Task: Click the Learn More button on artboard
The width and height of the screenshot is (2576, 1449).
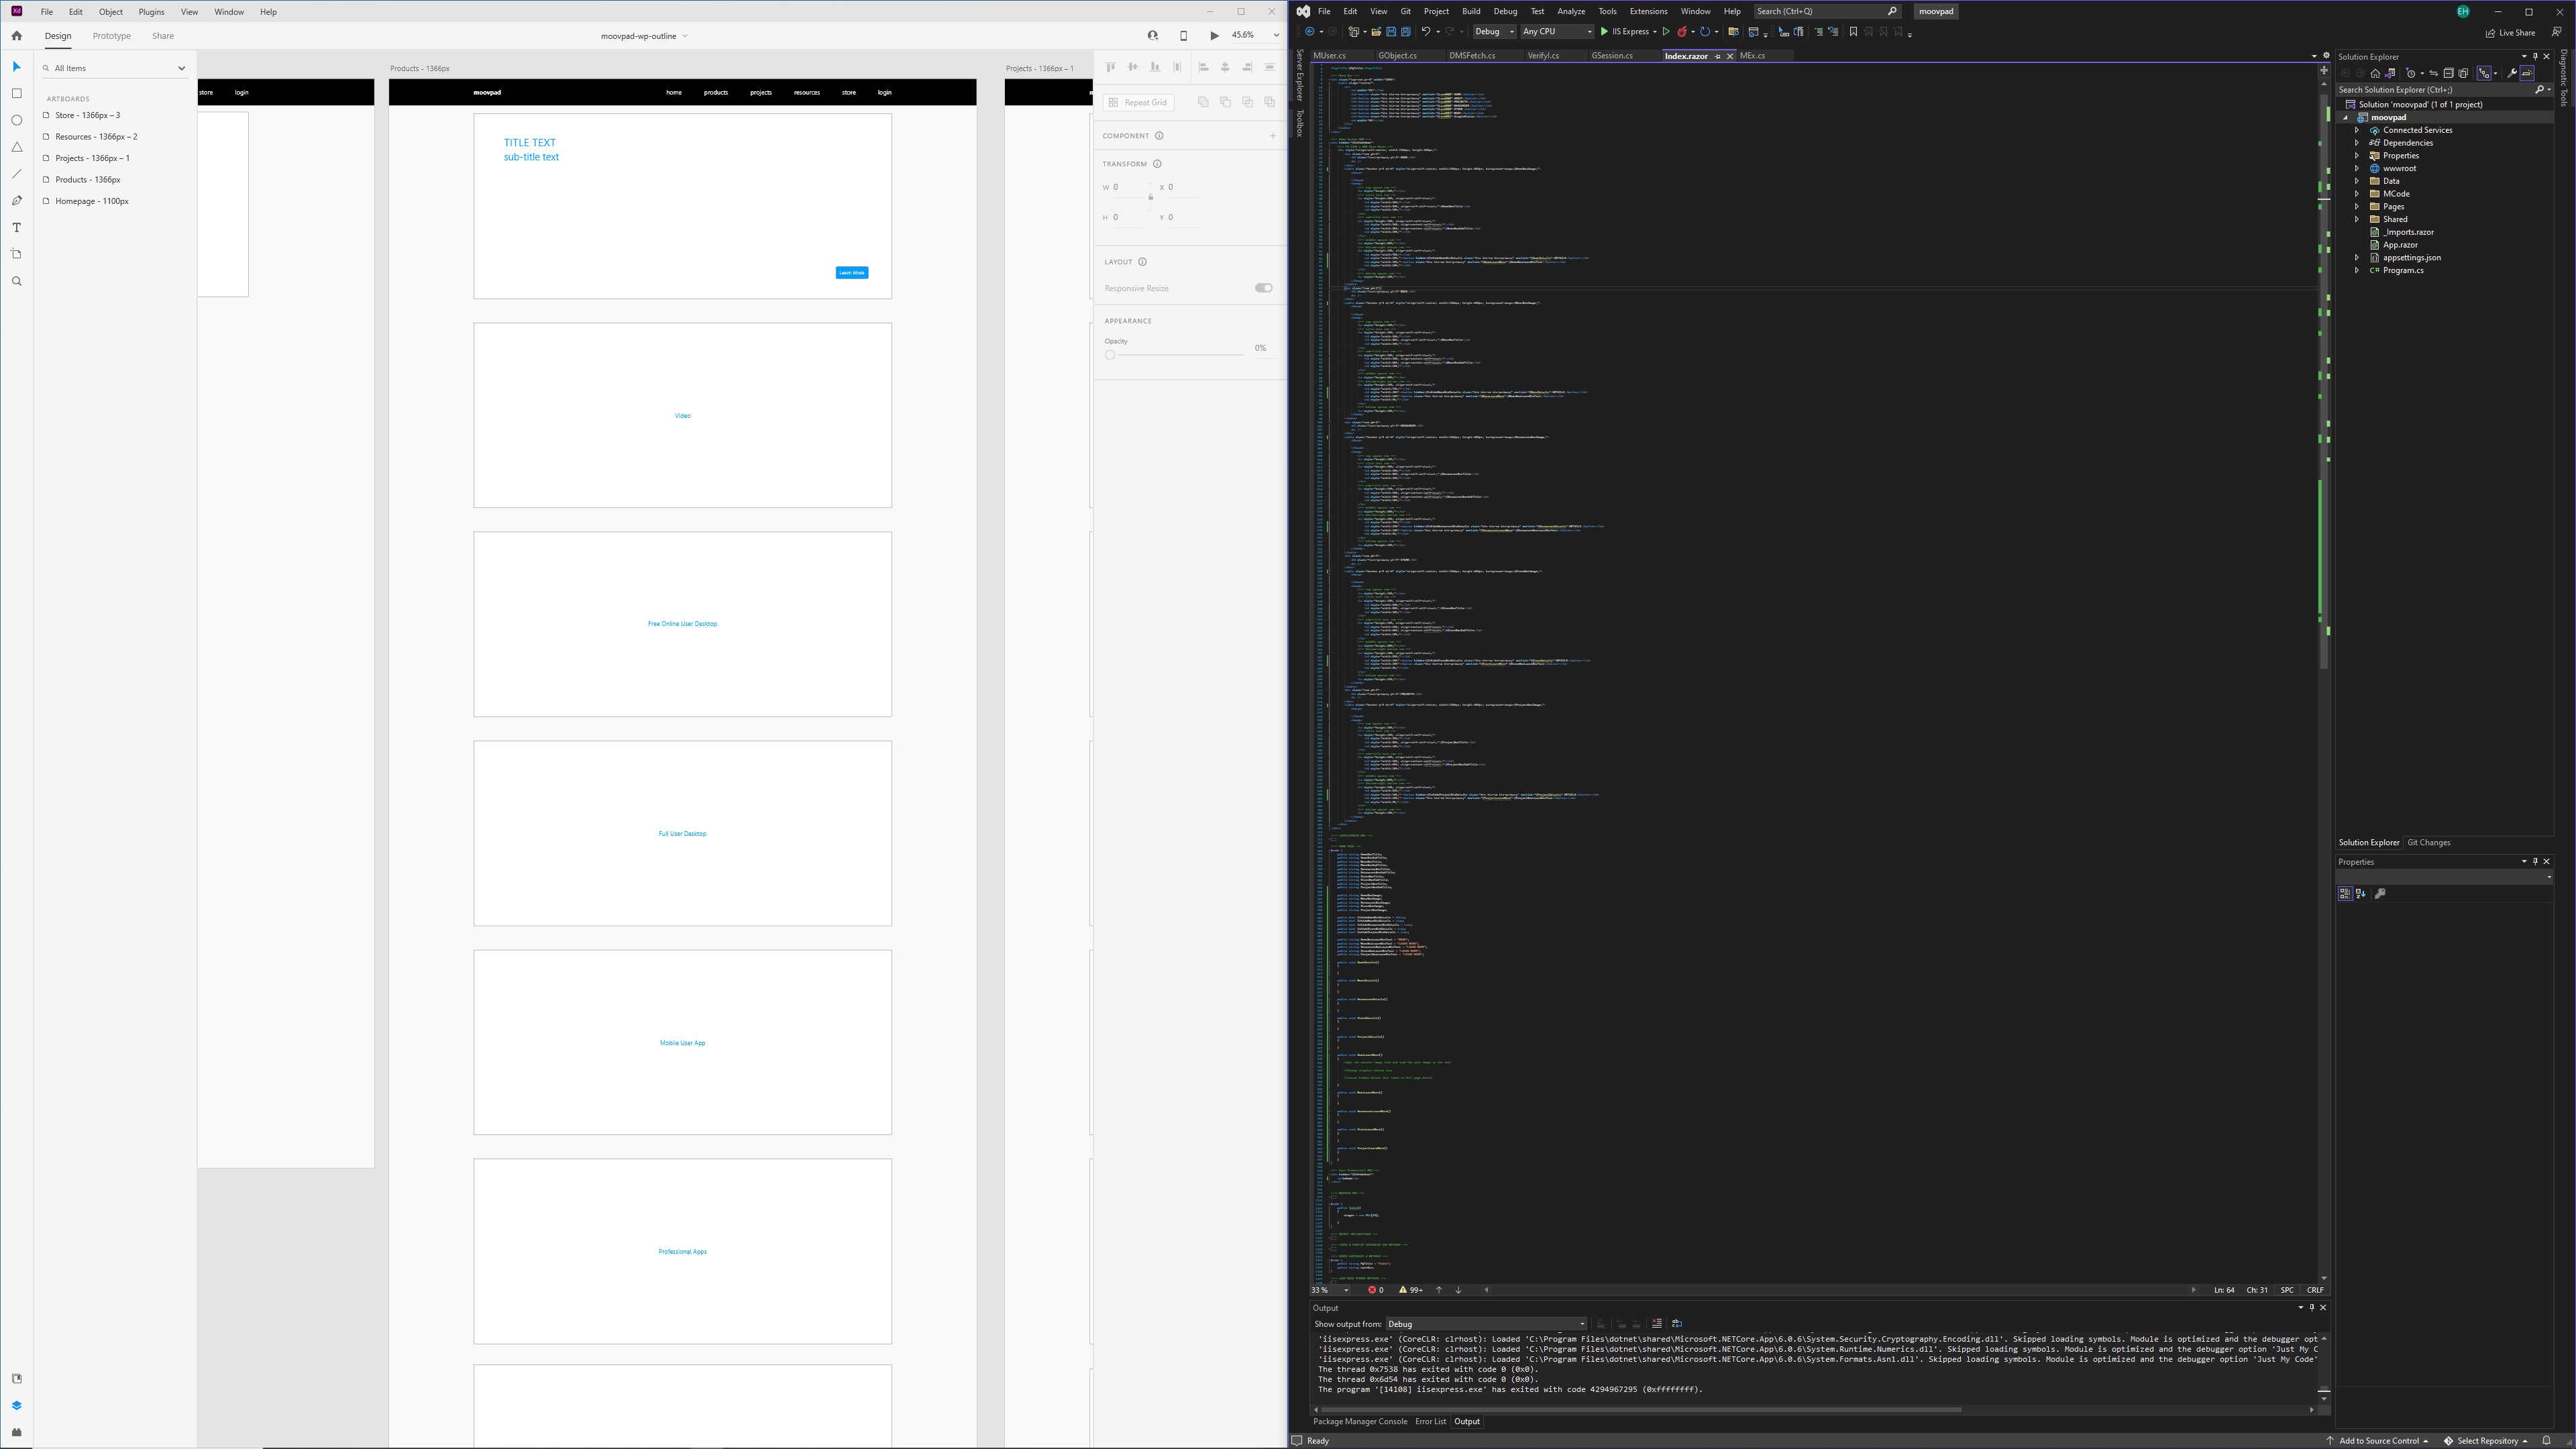Action: tap(851, 273)
